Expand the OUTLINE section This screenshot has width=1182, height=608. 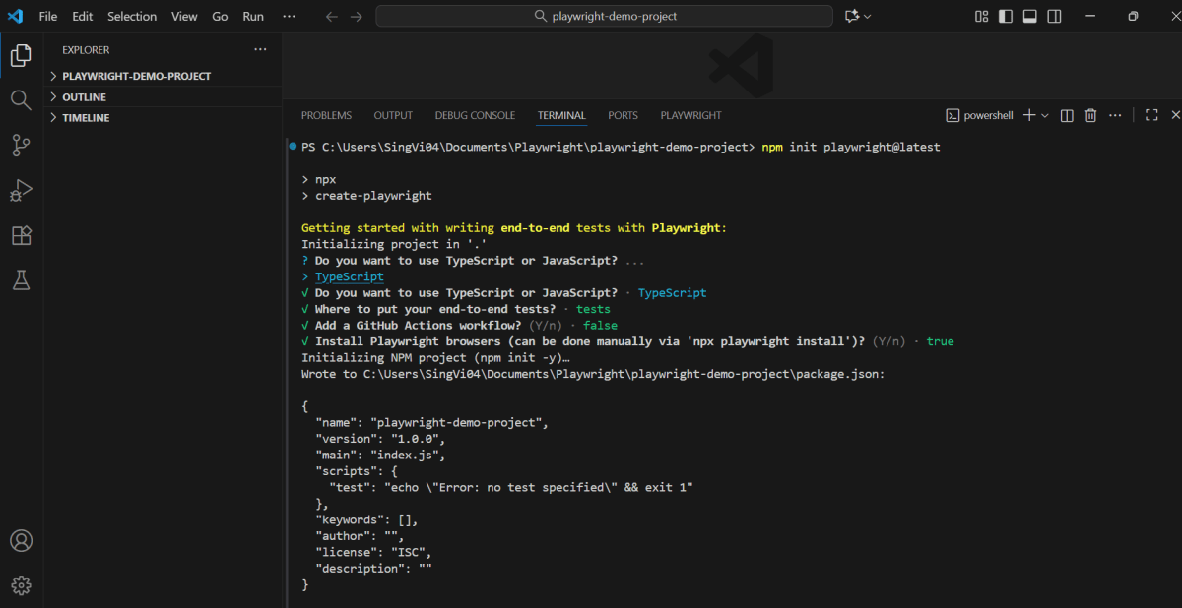(84, 97)
